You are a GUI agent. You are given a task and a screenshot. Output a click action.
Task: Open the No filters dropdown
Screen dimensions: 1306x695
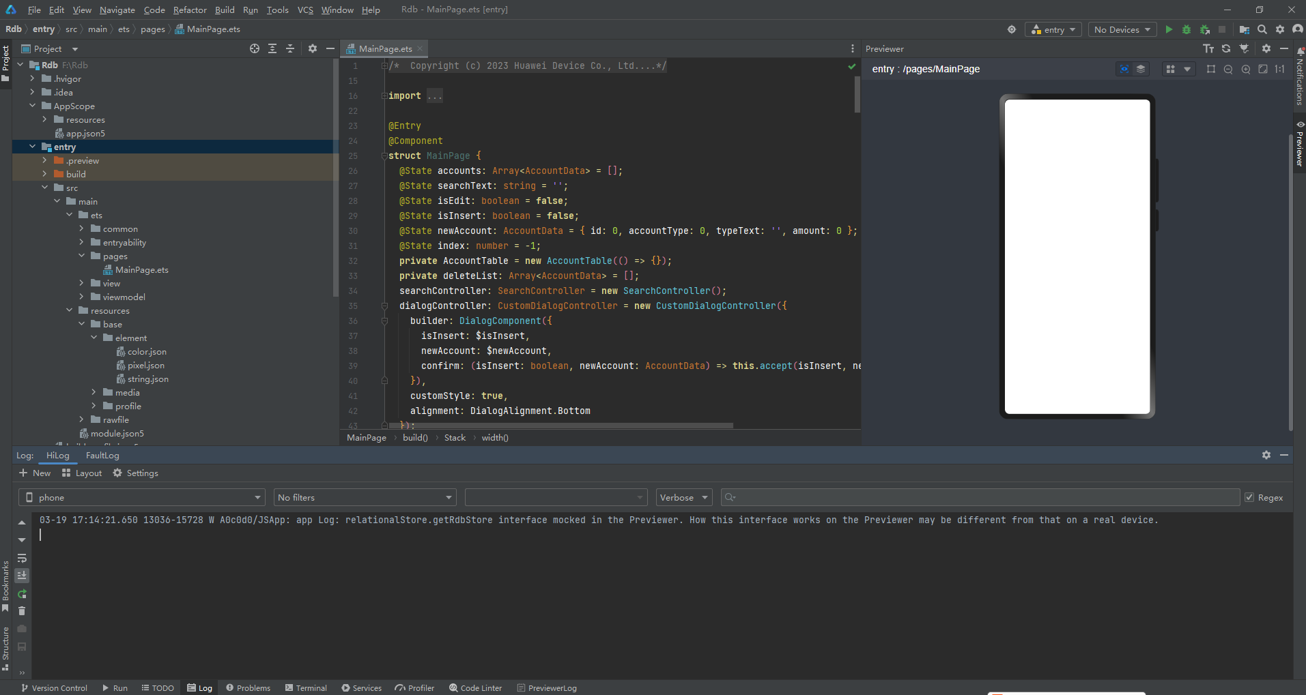tap(365, 497)
